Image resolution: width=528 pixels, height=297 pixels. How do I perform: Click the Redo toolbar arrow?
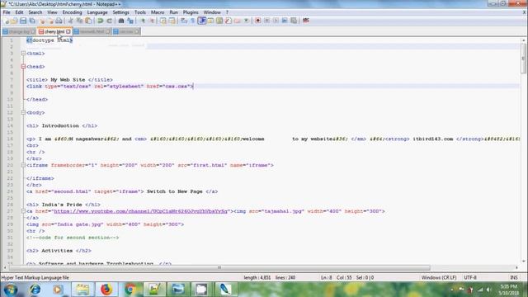(109, 21)
